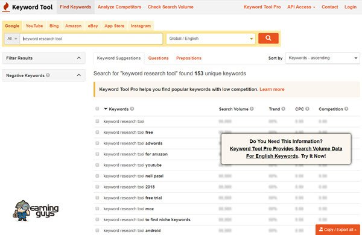Viewport: 362px width, 235px height.
Task: Click the info icon beside Competition header
Action: pyautogui.click(x=346, y=109)
